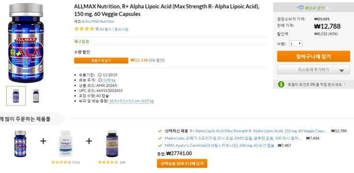This screenshot has height=173, width=354.
Task: Click the help icon beside expiration date 11/2019
Action: pos(100,75)
